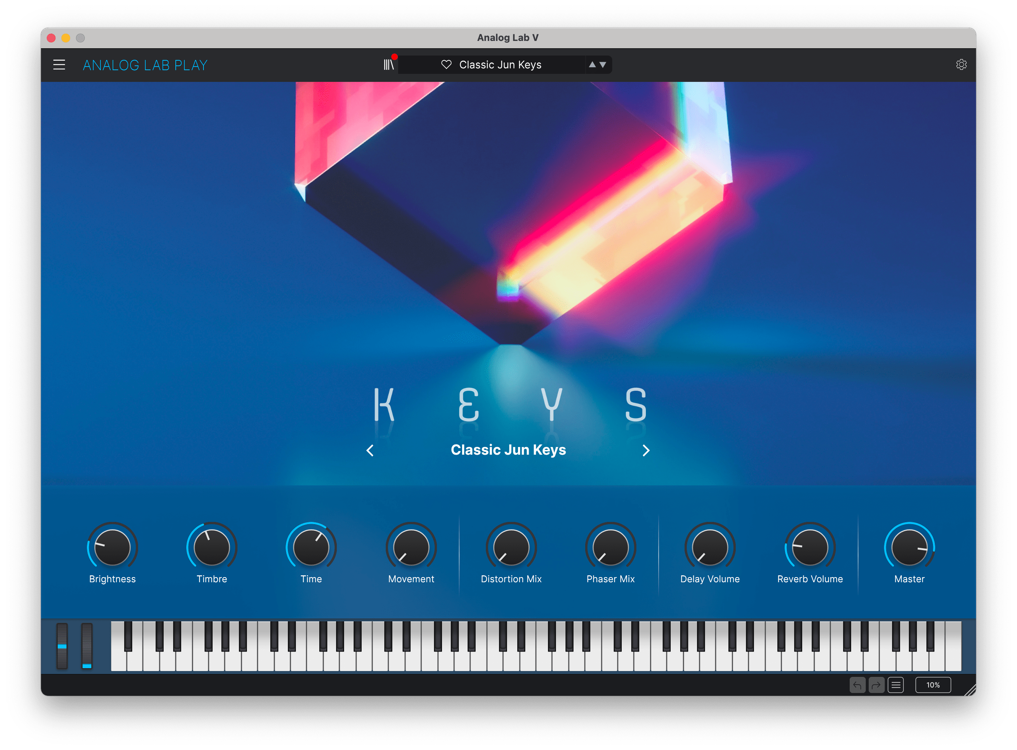Click the ANALOG LAB PLAY logo
The image size is (1017, 750).
[x=145, y=65]
